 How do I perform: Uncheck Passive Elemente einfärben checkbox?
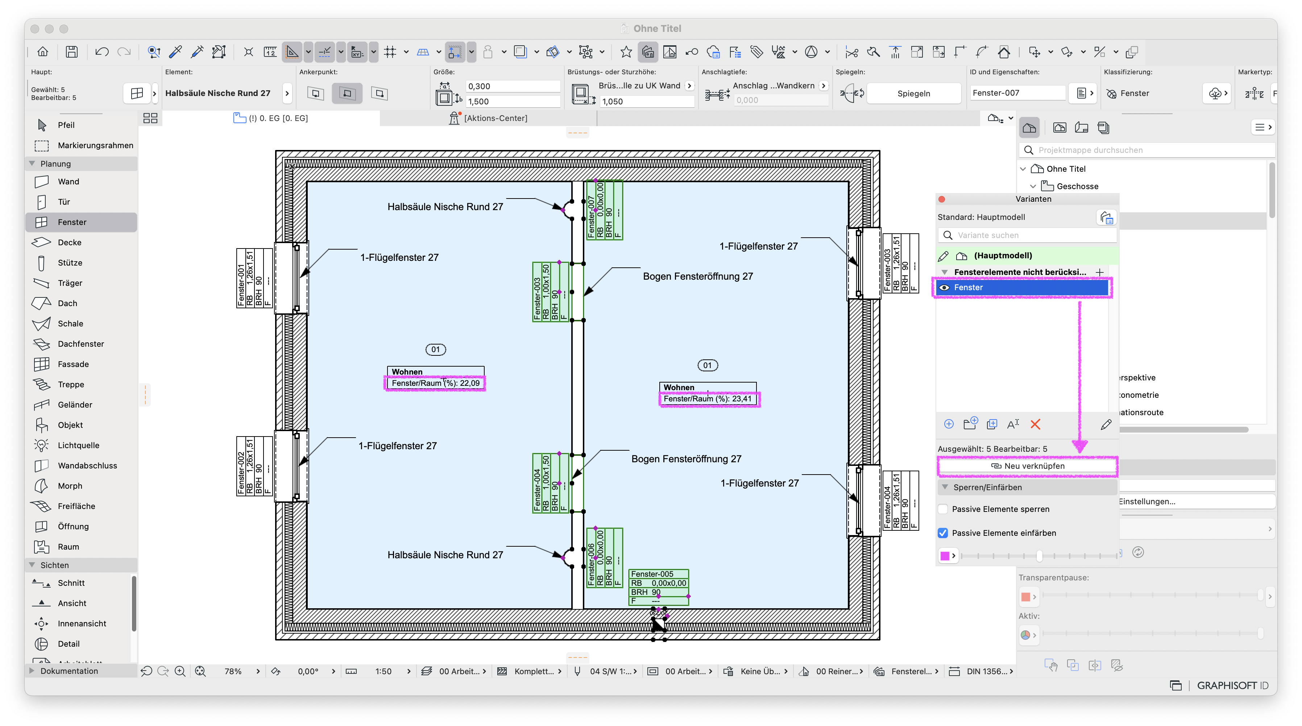[x=943, y=533]
